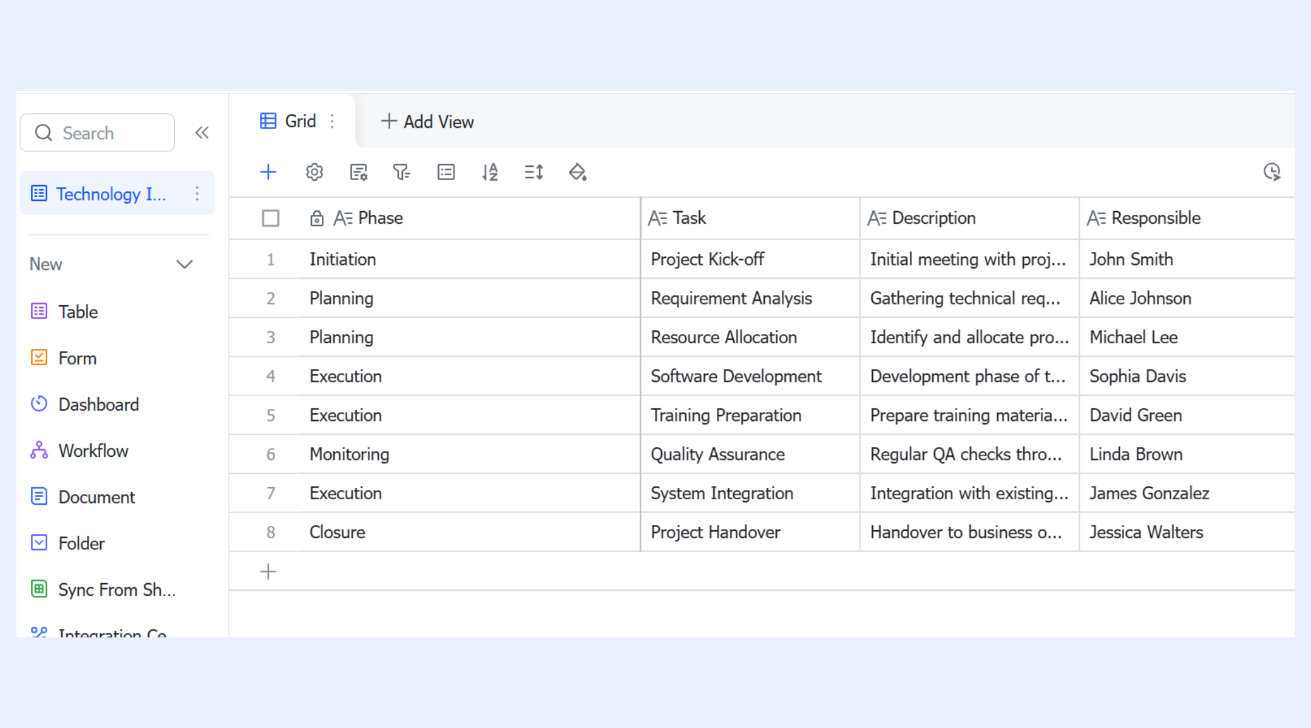Focus the Search input field
The height and width of the screenshot is (728, 1311).
coord(97,133)
